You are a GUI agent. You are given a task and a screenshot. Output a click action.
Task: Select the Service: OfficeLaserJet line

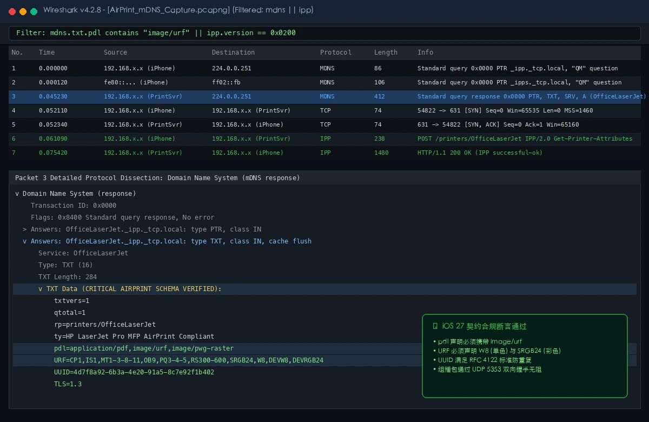83,253
